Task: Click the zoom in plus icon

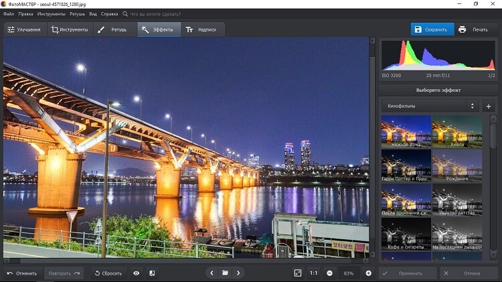Action: pos(368,273)
